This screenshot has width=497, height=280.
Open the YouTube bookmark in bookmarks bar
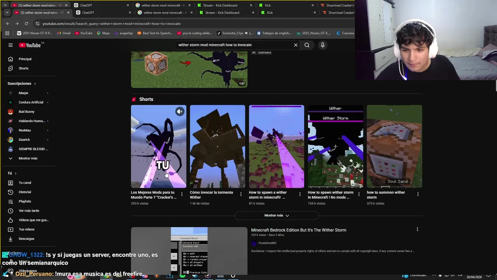[83, 33]
